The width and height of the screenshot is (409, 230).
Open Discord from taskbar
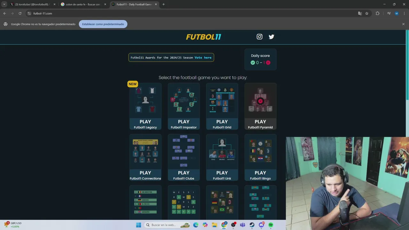(x=261, y=225)
